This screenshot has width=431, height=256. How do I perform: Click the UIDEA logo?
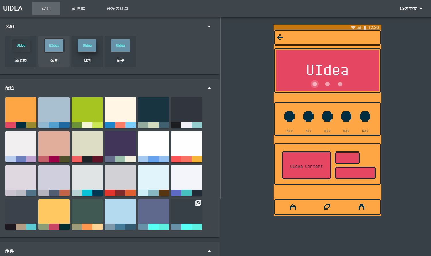pyautogui.click(x=13, y=8)
